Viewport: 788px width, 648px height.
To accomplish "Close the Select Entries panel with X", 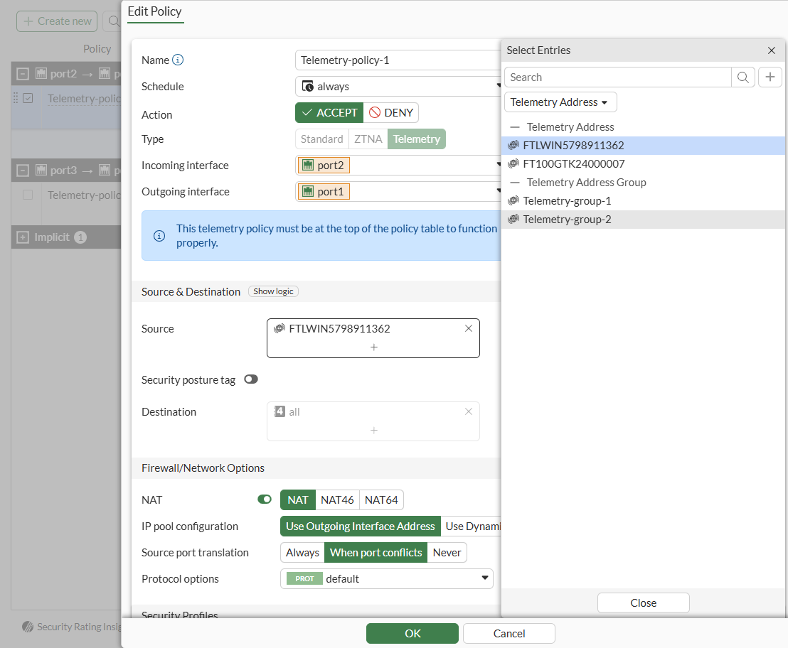I will (x=772, y=50).
